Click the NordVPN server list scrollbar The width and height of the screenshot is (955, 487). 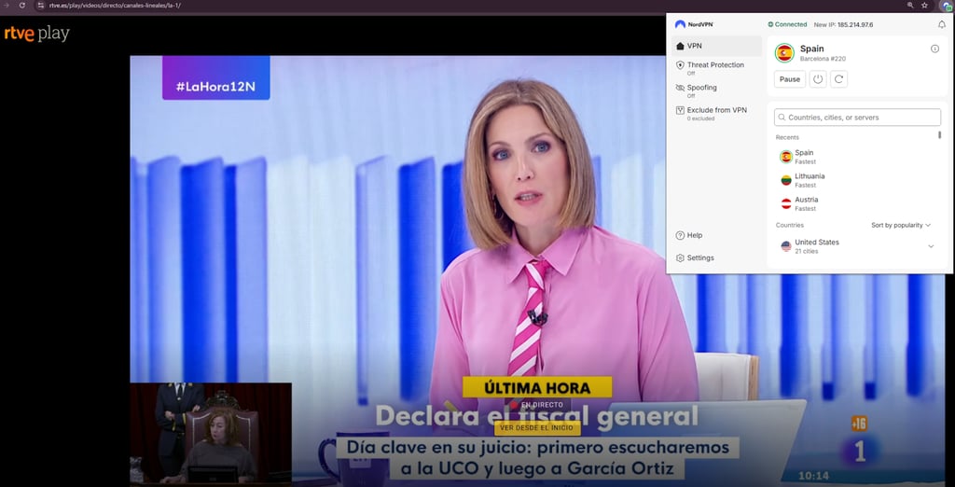940,135
